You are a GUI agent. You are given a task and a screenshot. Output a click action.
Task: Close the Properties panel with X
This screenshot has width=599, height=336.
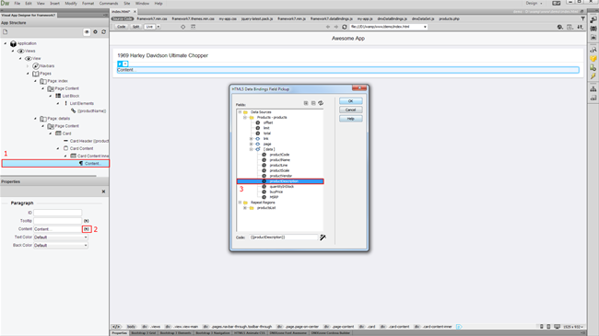[103, 191]
